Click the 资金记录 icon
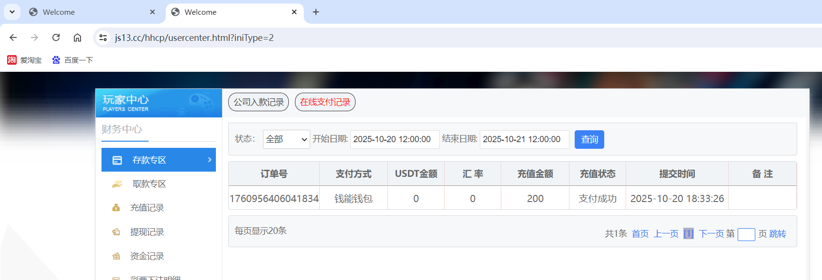 tap(116, 256)
